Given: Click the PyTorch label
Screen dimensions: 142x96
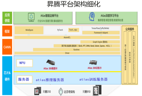Looking at the screenshot, I should click(60, 30).
